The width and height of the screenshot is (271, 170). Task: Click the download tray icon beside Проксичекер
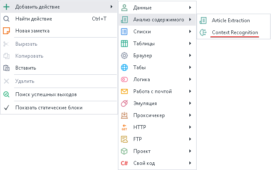coord(124,115)
